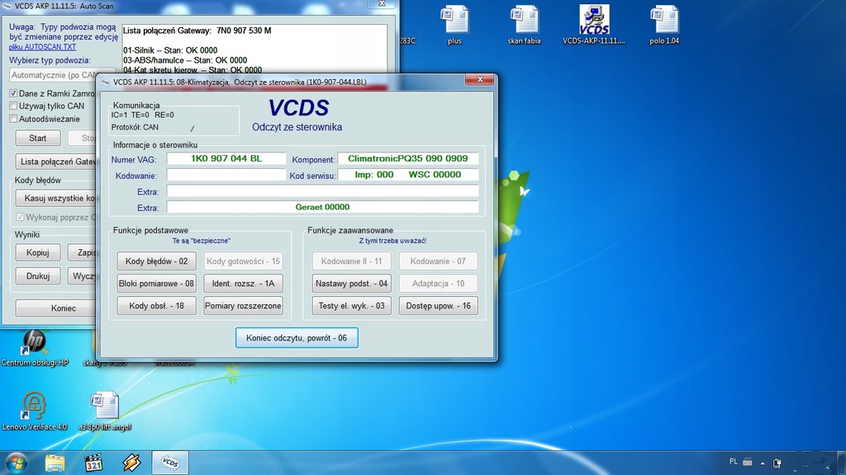Screen dimensions: 846x475
Task: Click 'Ident. rozsz. - 1A' button
Action: pos(244,284)
